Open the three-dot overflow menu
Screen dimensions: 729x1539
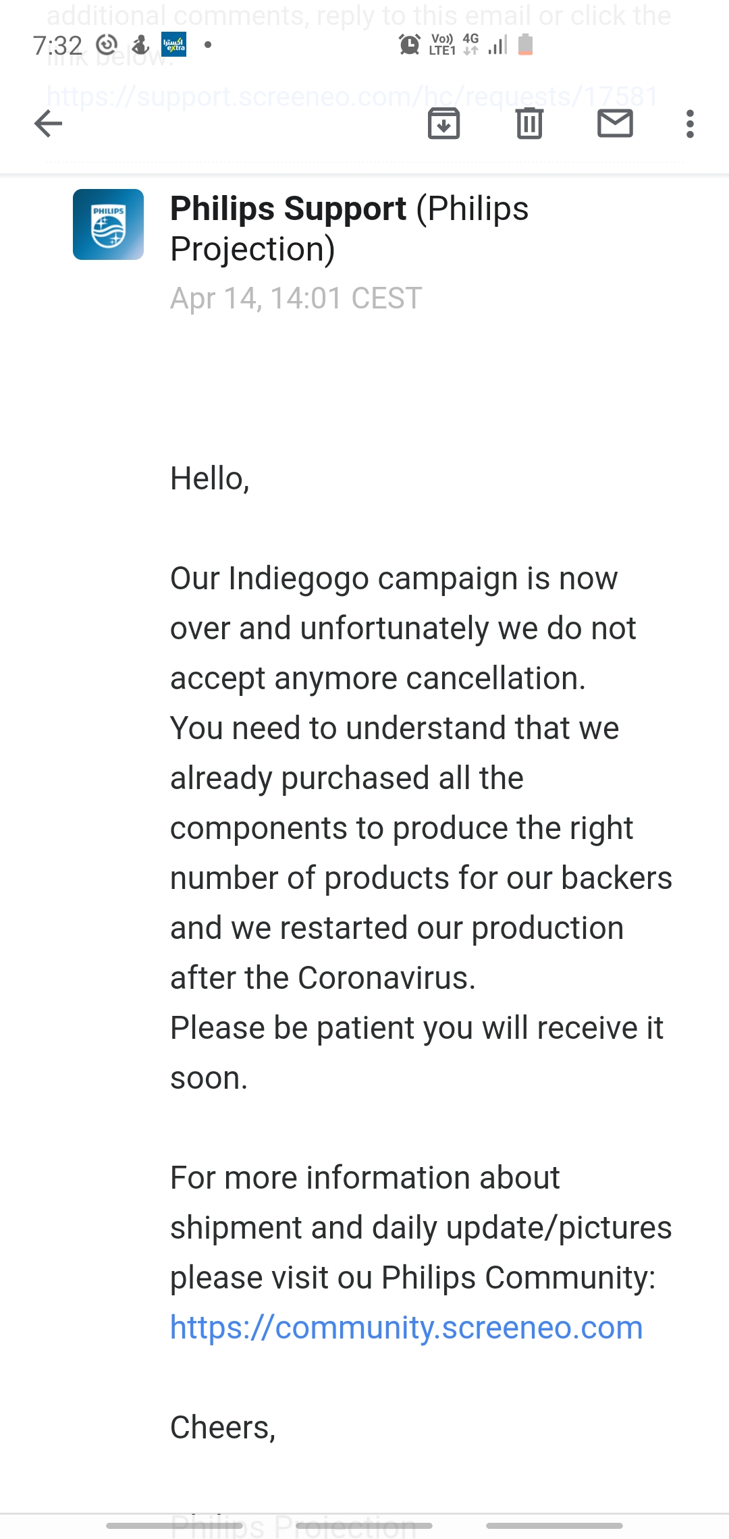[x=690, y=124]
